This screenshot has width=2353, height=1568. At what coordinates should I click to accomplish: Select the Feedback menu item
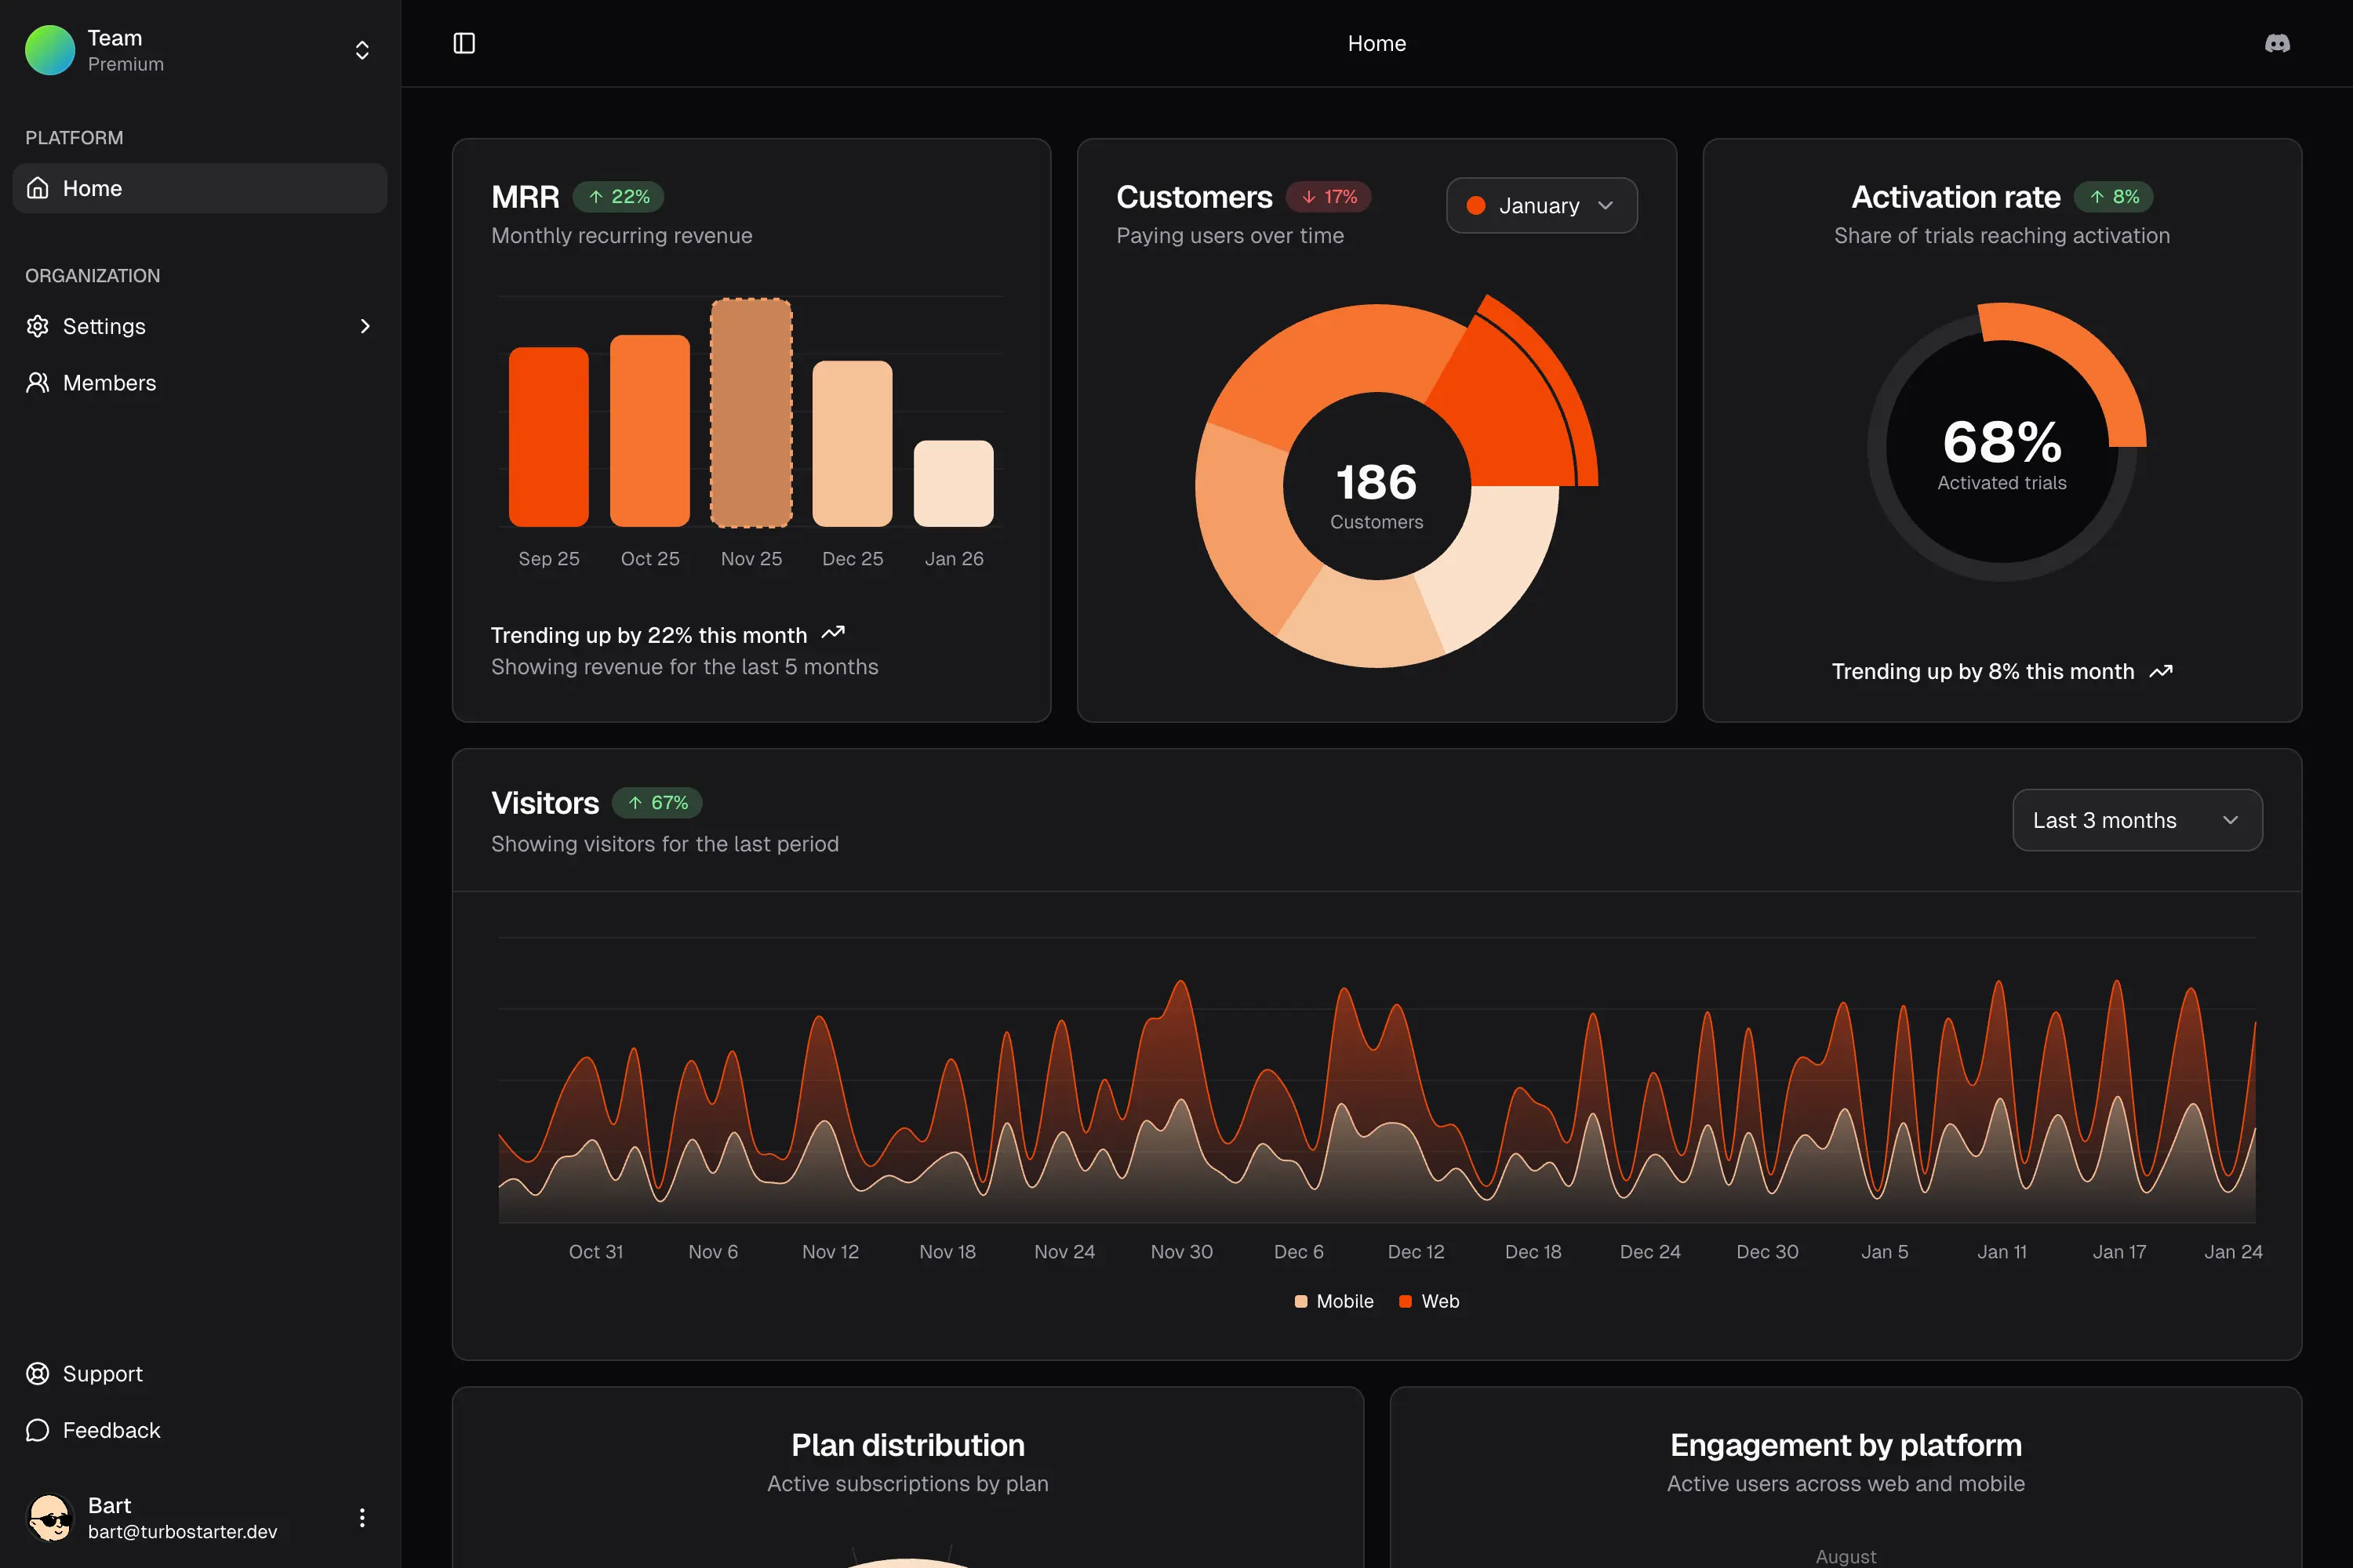[112, 1430]
